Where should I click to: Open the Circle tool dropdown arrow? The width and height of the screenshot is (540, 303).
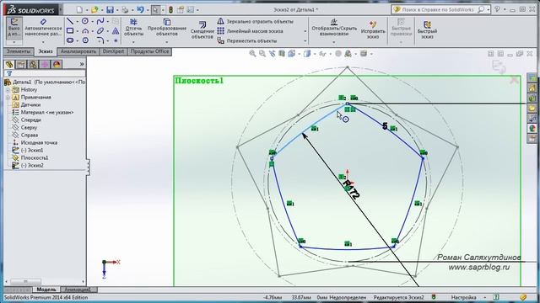click(x=92, y=22)
